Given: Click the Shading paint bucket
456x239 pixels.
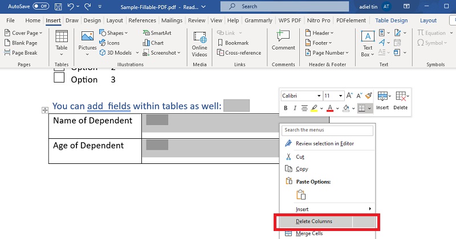Looking at the screenshot, I should pos(346,108).
